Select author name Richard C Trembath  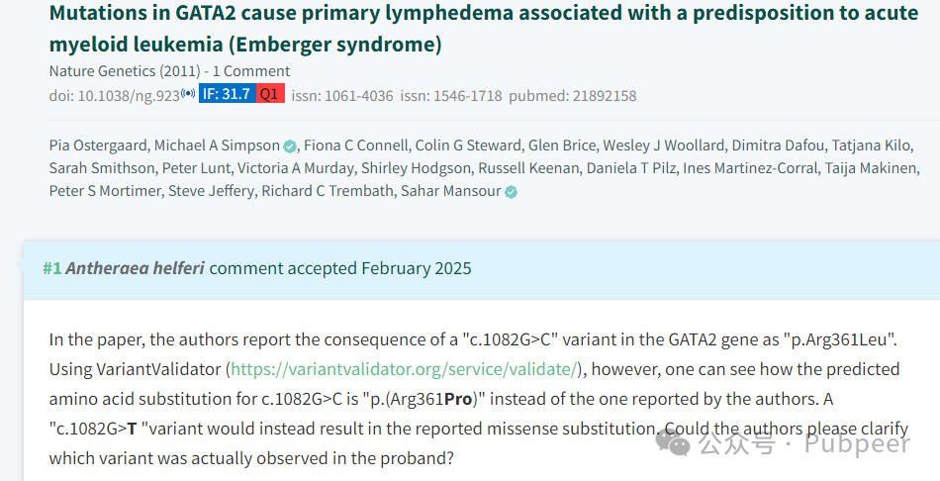(328, 191)
